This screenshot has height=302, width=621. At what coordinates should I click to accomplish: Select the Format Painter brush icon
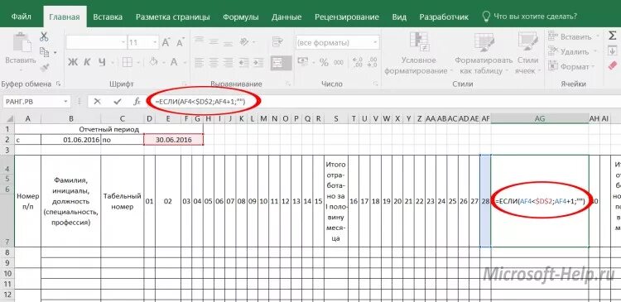point(44,67)
